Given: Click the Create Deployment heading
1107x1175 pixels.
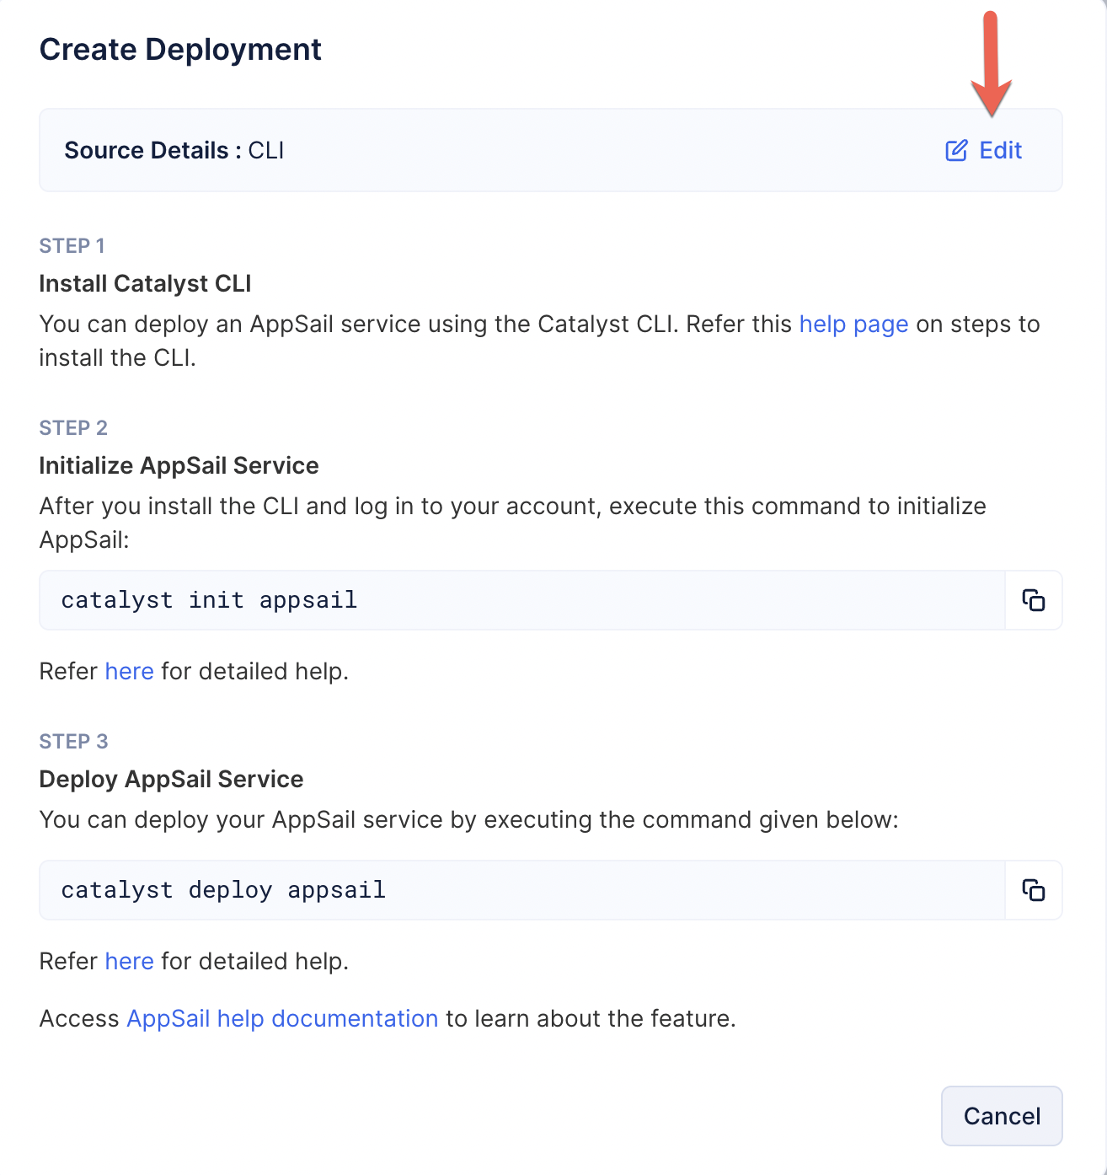Looking at the screenshot, I should (180, 50).
